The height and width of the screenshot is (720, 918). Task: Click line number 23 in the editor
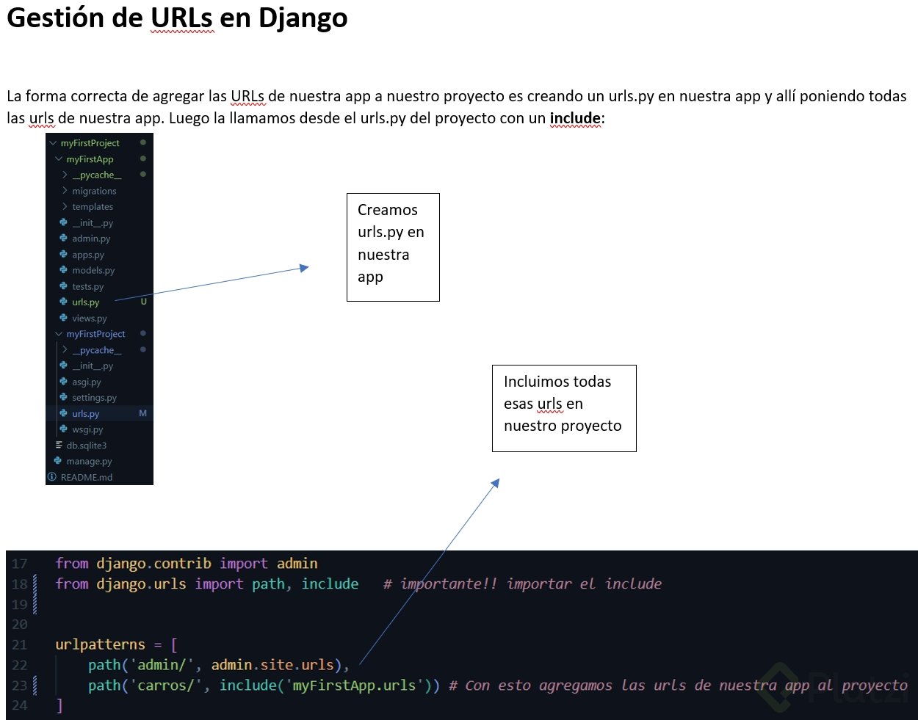pos(20,686)
